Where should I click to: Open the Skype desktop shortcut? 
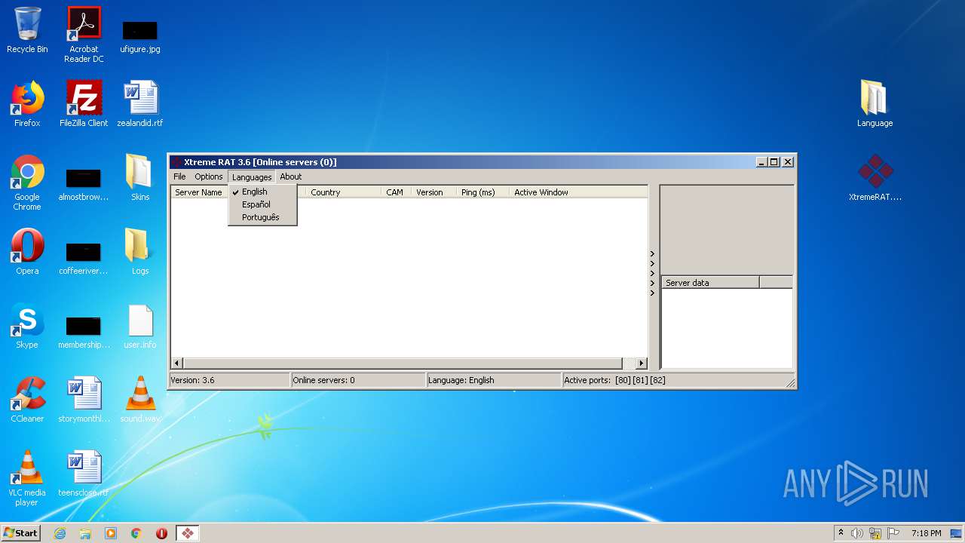pos(27,327)
